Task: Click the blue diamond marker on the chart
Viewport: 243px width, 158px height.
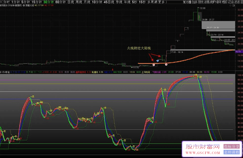Action: click(158, 61)
